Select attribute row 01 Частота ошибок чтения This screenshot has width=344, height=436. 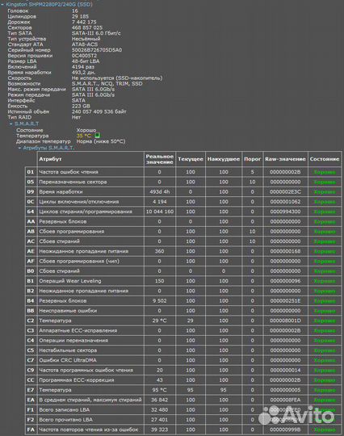183,172
